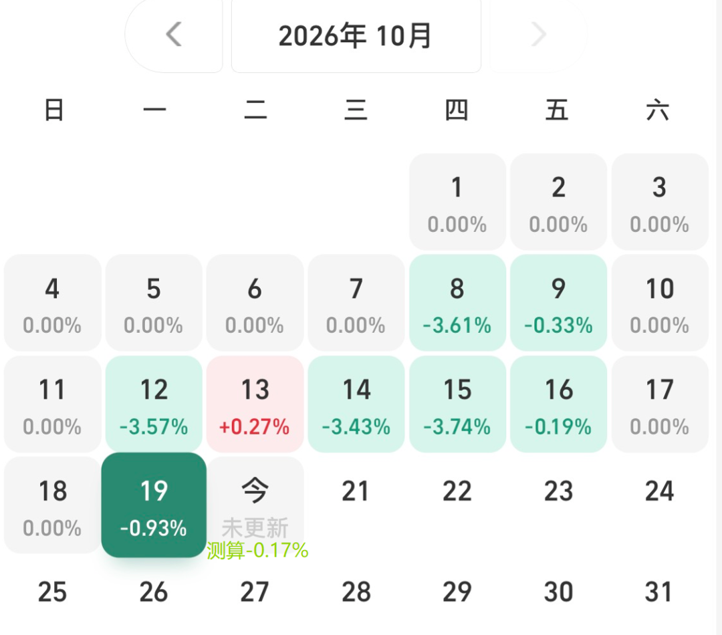Click the 六 weekday header
The height and width of the screenshot is (635, 722).
(658, 110)
